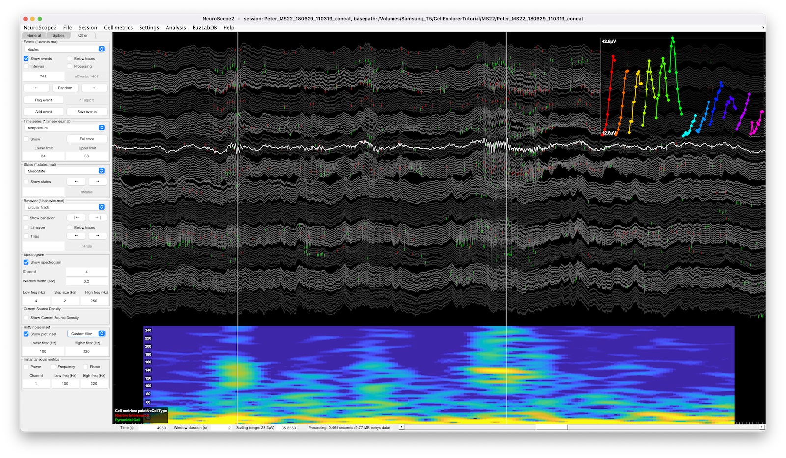
Task: Open the Custom filter dropdown
Action: 86,334
